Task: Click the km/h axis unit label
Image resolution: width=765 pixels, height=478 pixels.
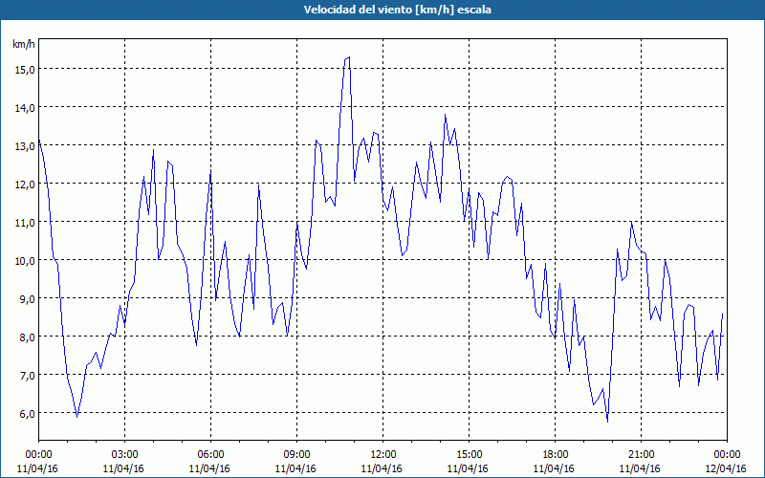Action: 24,44
